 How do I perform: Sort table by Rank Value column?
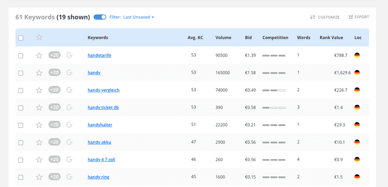331,38
